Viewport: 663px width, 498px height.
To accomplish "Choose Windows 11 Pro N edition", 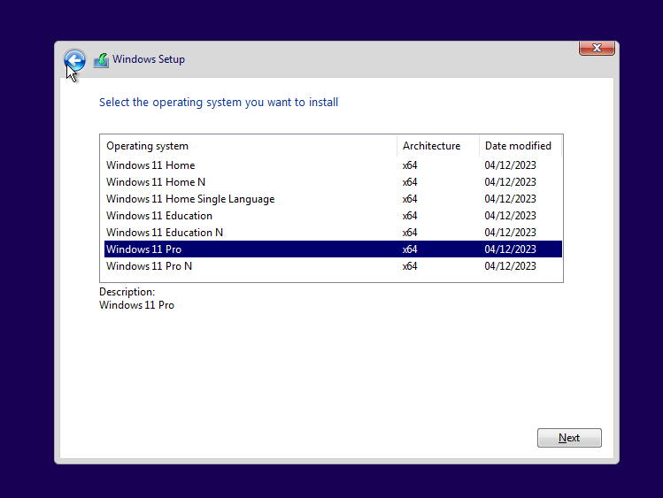I will [x=149, y=266].
